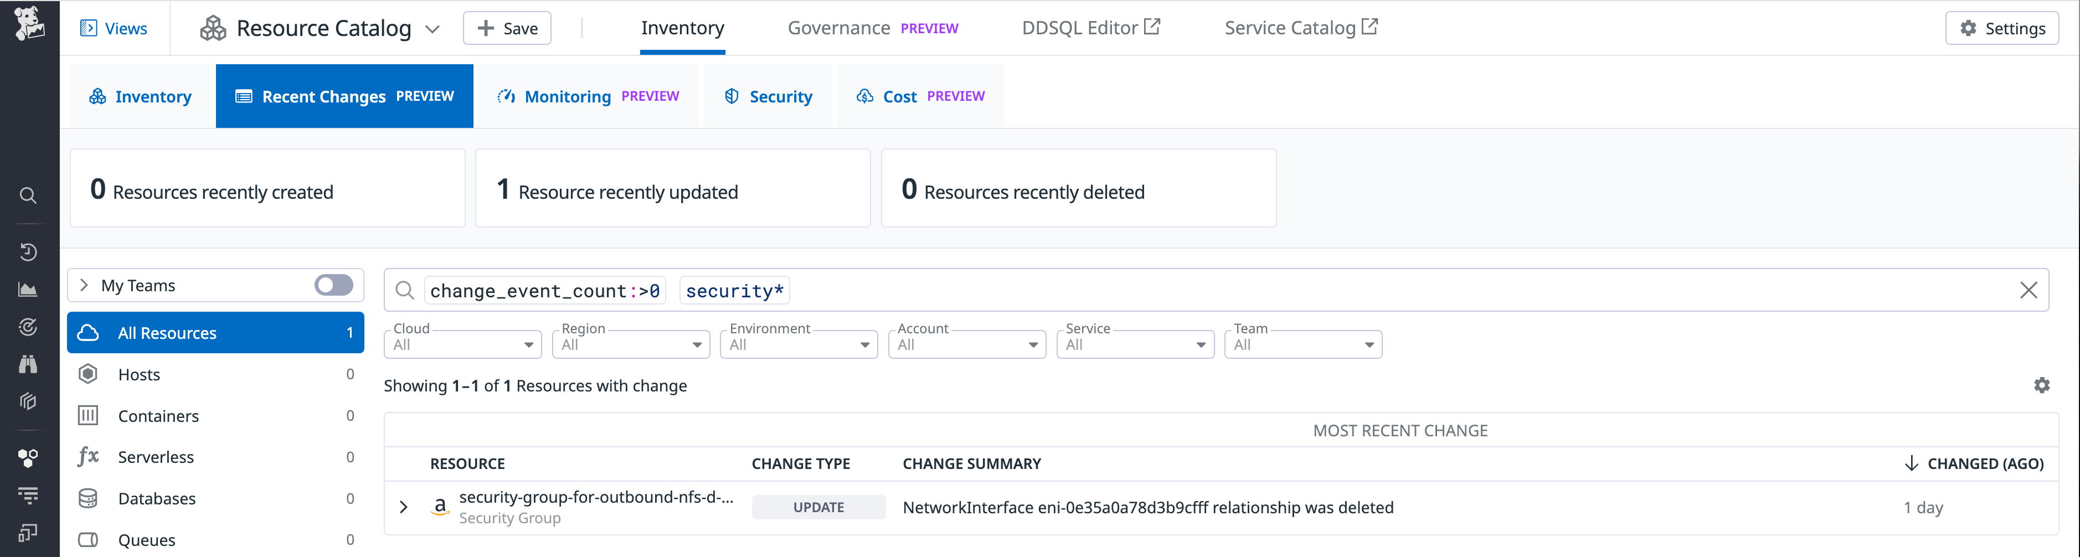The width and height of the screenshot is (2080, 557).
Task: Click the Save button
Action: pyautogui.click(x=507, y=28)
